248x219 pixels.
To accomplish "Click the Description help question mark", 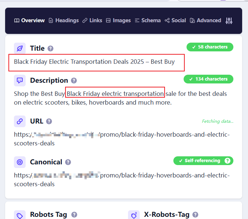I will click(74, 81).
